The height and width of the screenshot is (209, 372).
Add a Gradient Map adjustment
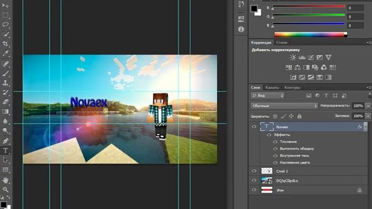(x=328, y=77)
